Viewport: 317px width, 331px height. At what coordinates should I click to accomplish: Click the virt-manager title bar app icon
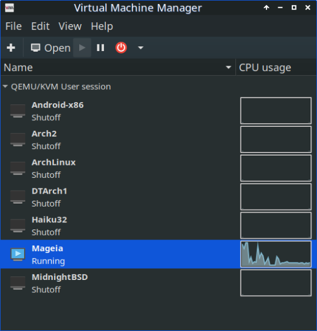9,8
